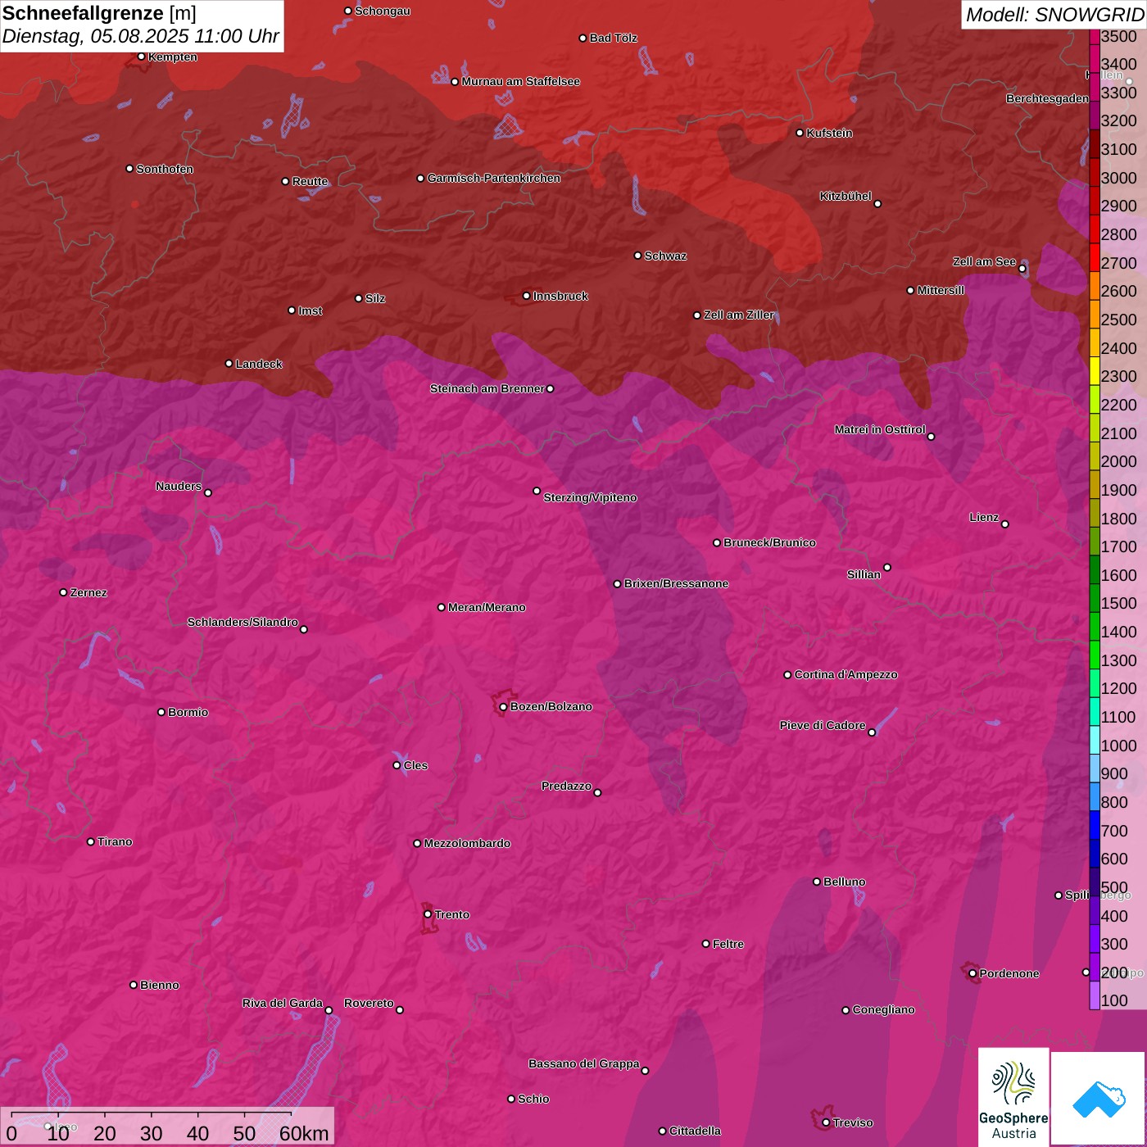This screenshot has height=1147, width=1147.
Task: Click the 'Mittersill' label
Action: pos(941,290)
